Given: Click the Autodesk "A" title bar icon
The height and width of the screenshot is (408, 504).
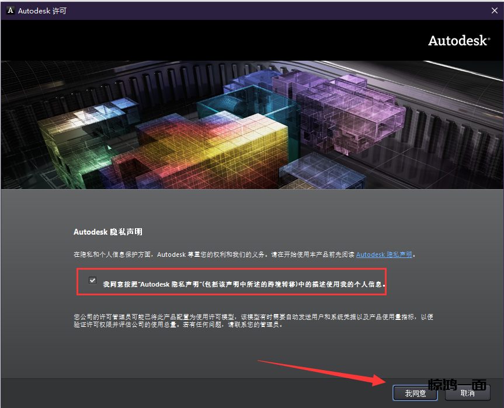Looking at the screenshot, I should pyautogui.click(x=10, y=11).
